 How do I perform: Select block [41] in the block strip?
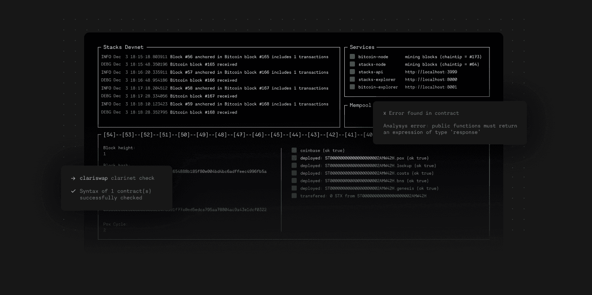click(x=350, y=135)
